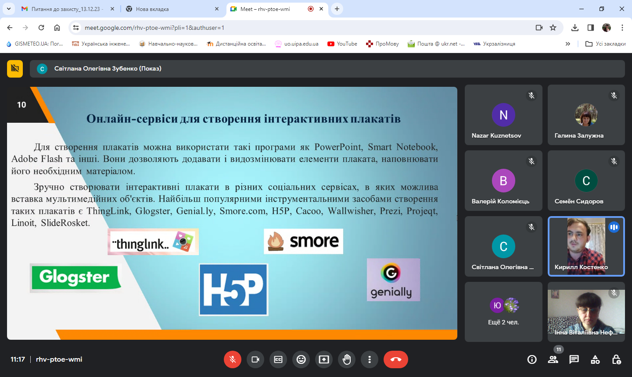Open the tab search dropdown arrow

tap(8, 9)
